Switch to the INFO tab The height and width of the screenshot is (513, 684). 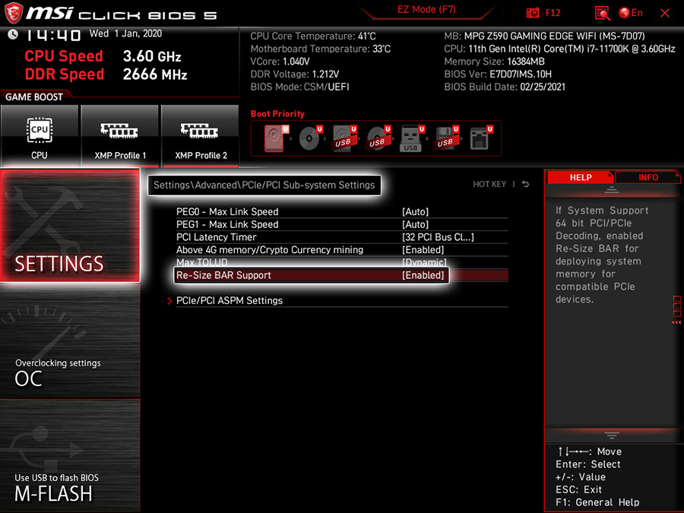click(x=648, y=178)
